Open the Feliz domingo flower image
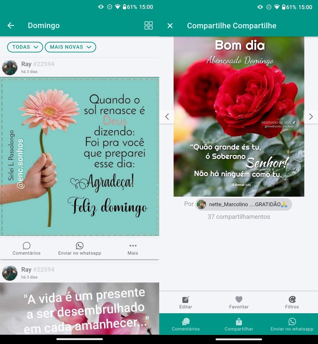318x344 pixels. click(x=79, y=156)
